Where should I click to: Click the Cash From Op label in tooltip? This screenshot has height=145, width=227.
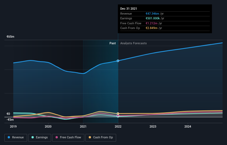(x=130, y=28)
